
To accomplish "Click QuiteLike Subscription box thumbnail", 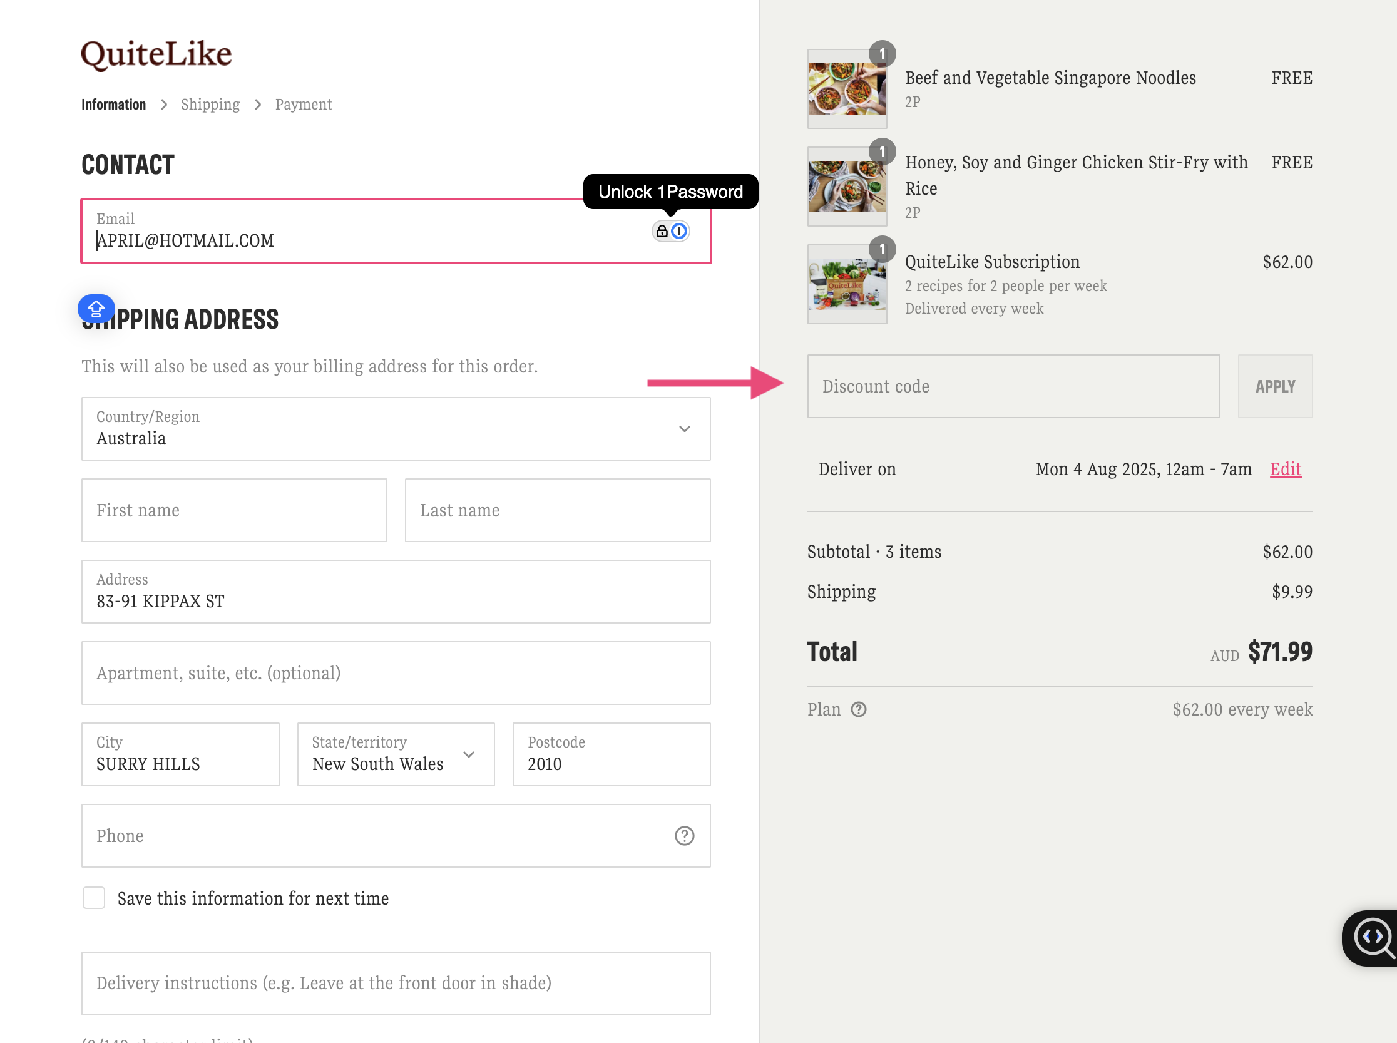I will tap(847, 284).
